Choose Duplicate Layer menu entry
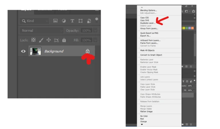The height and width of the screenshot is (129, 220). [x=148, y=23]
